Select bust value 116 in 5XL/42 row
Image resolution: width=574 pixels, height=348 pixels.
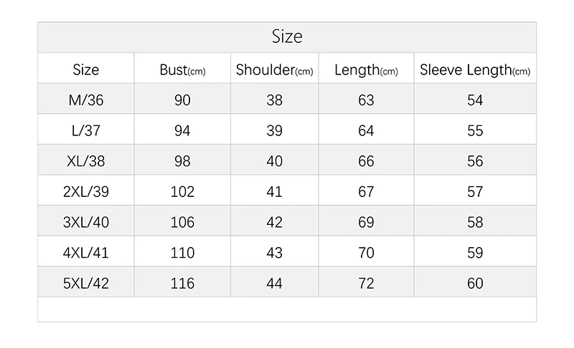[182, 284]
